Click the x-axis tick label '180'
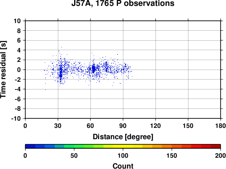The image size is (226, 169). [221, 126]
